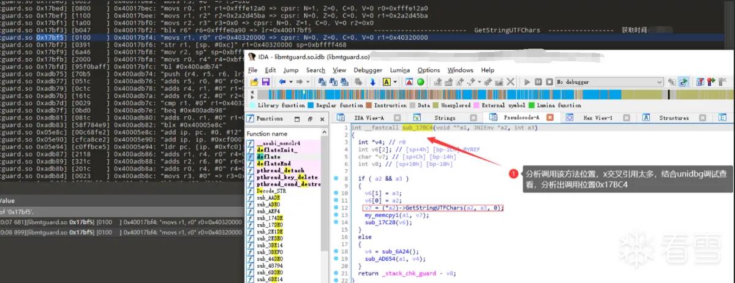Open file icon in IDA toolbar
This screenshot has width=735, height=283.
tap(254, 81)
